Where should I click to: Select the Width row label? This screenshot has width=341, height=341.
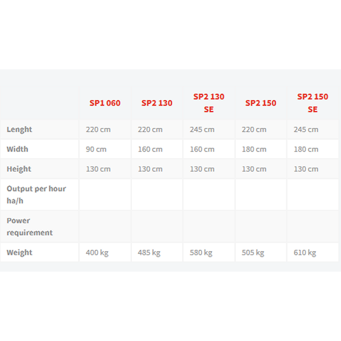click(x=18, y=149)
